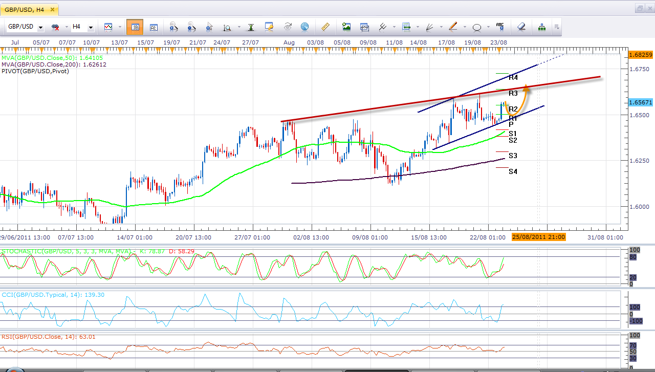Click the orange 25/08/2011 21:00 date marker
Screen dimensions: 655x372
click(539, 237)
